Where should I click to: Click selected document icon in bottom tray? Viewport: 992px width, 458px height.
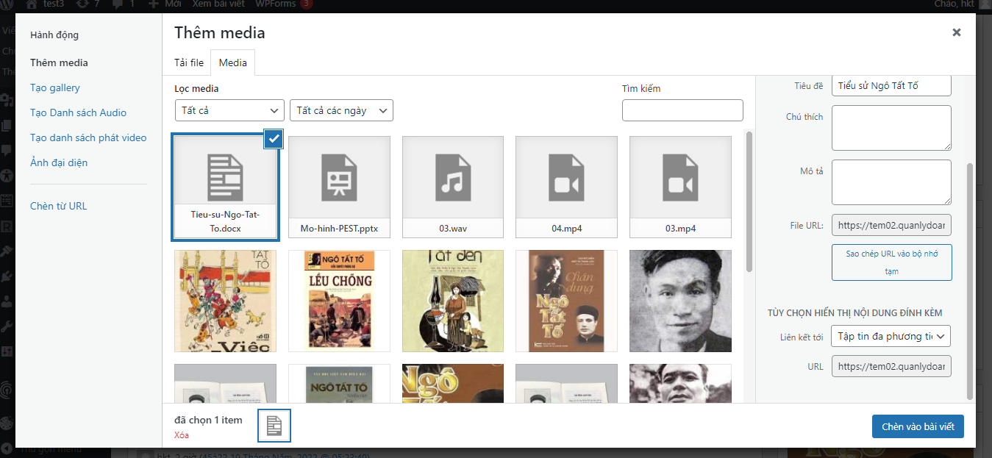[274, 426]
